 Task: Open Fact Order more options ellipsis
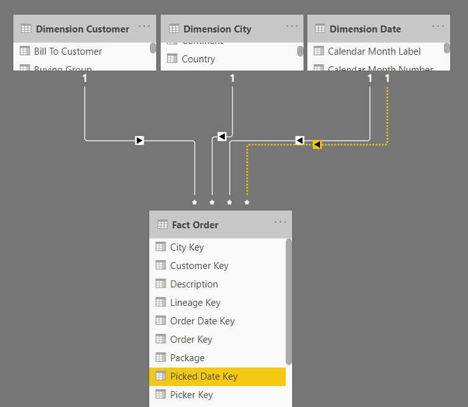coord(280,222)
